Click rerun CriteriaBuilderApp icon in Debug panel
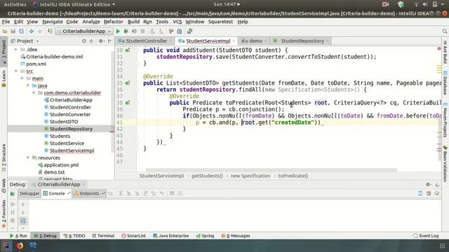The width and height of the screenshot is (449, 252). [13, 194]
